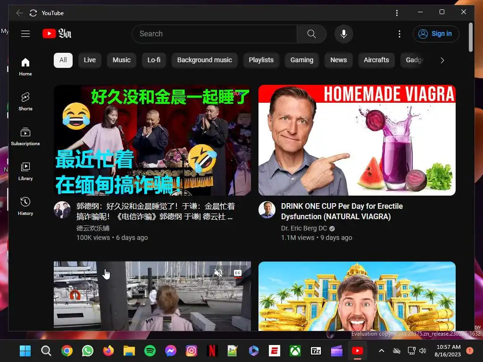The image size is (483, 362).
Task: Click the page vertical scrollbar
Action: point(471,37)
